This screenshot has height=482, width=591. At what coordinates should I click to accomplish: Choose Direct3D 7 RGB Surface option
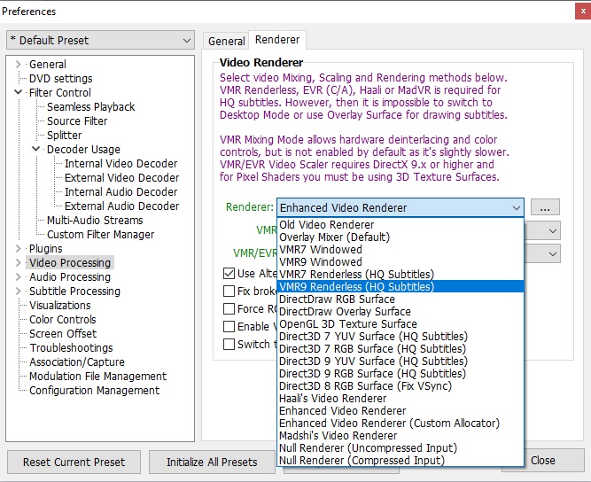(x=400, y=348)
